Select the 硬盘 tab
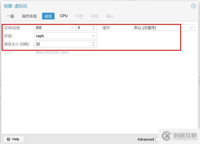Screen dimensions: 200x144 click(48, 16)
